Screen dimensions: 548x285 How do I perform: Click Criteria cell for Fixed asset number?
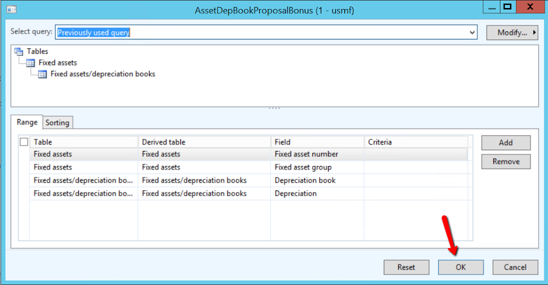[x=415, y=154]
